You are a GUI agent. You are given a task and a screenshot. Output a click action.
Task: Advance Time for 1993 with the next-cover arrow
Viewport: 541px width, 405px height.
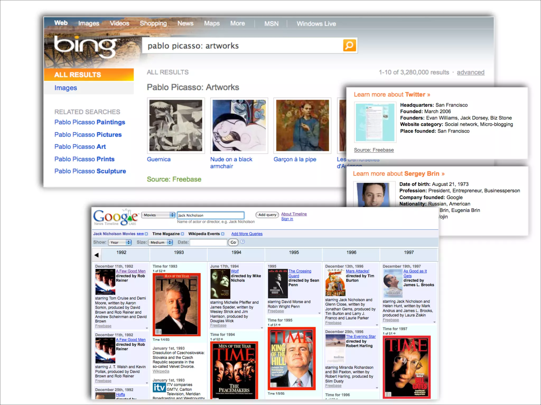pyautogui.click(x=164, y=271)
